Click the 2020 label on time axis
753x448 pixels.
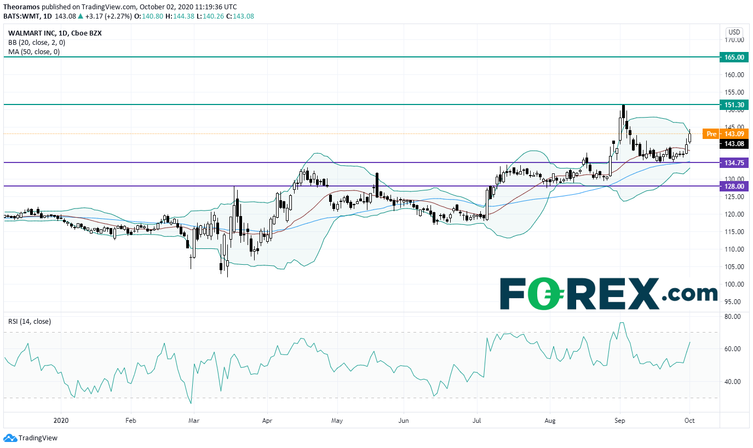[x=61, y=421]
